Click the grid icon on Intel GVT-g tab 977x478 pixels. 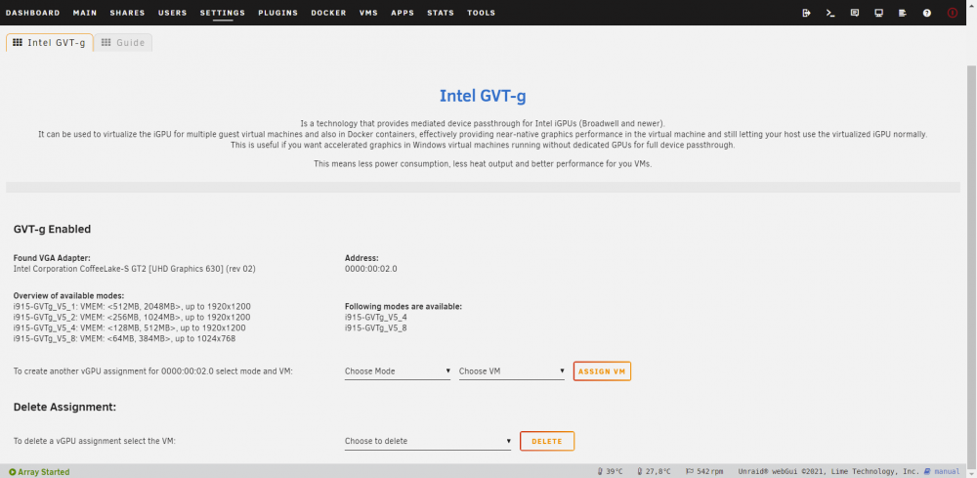[x=18, y=42]
